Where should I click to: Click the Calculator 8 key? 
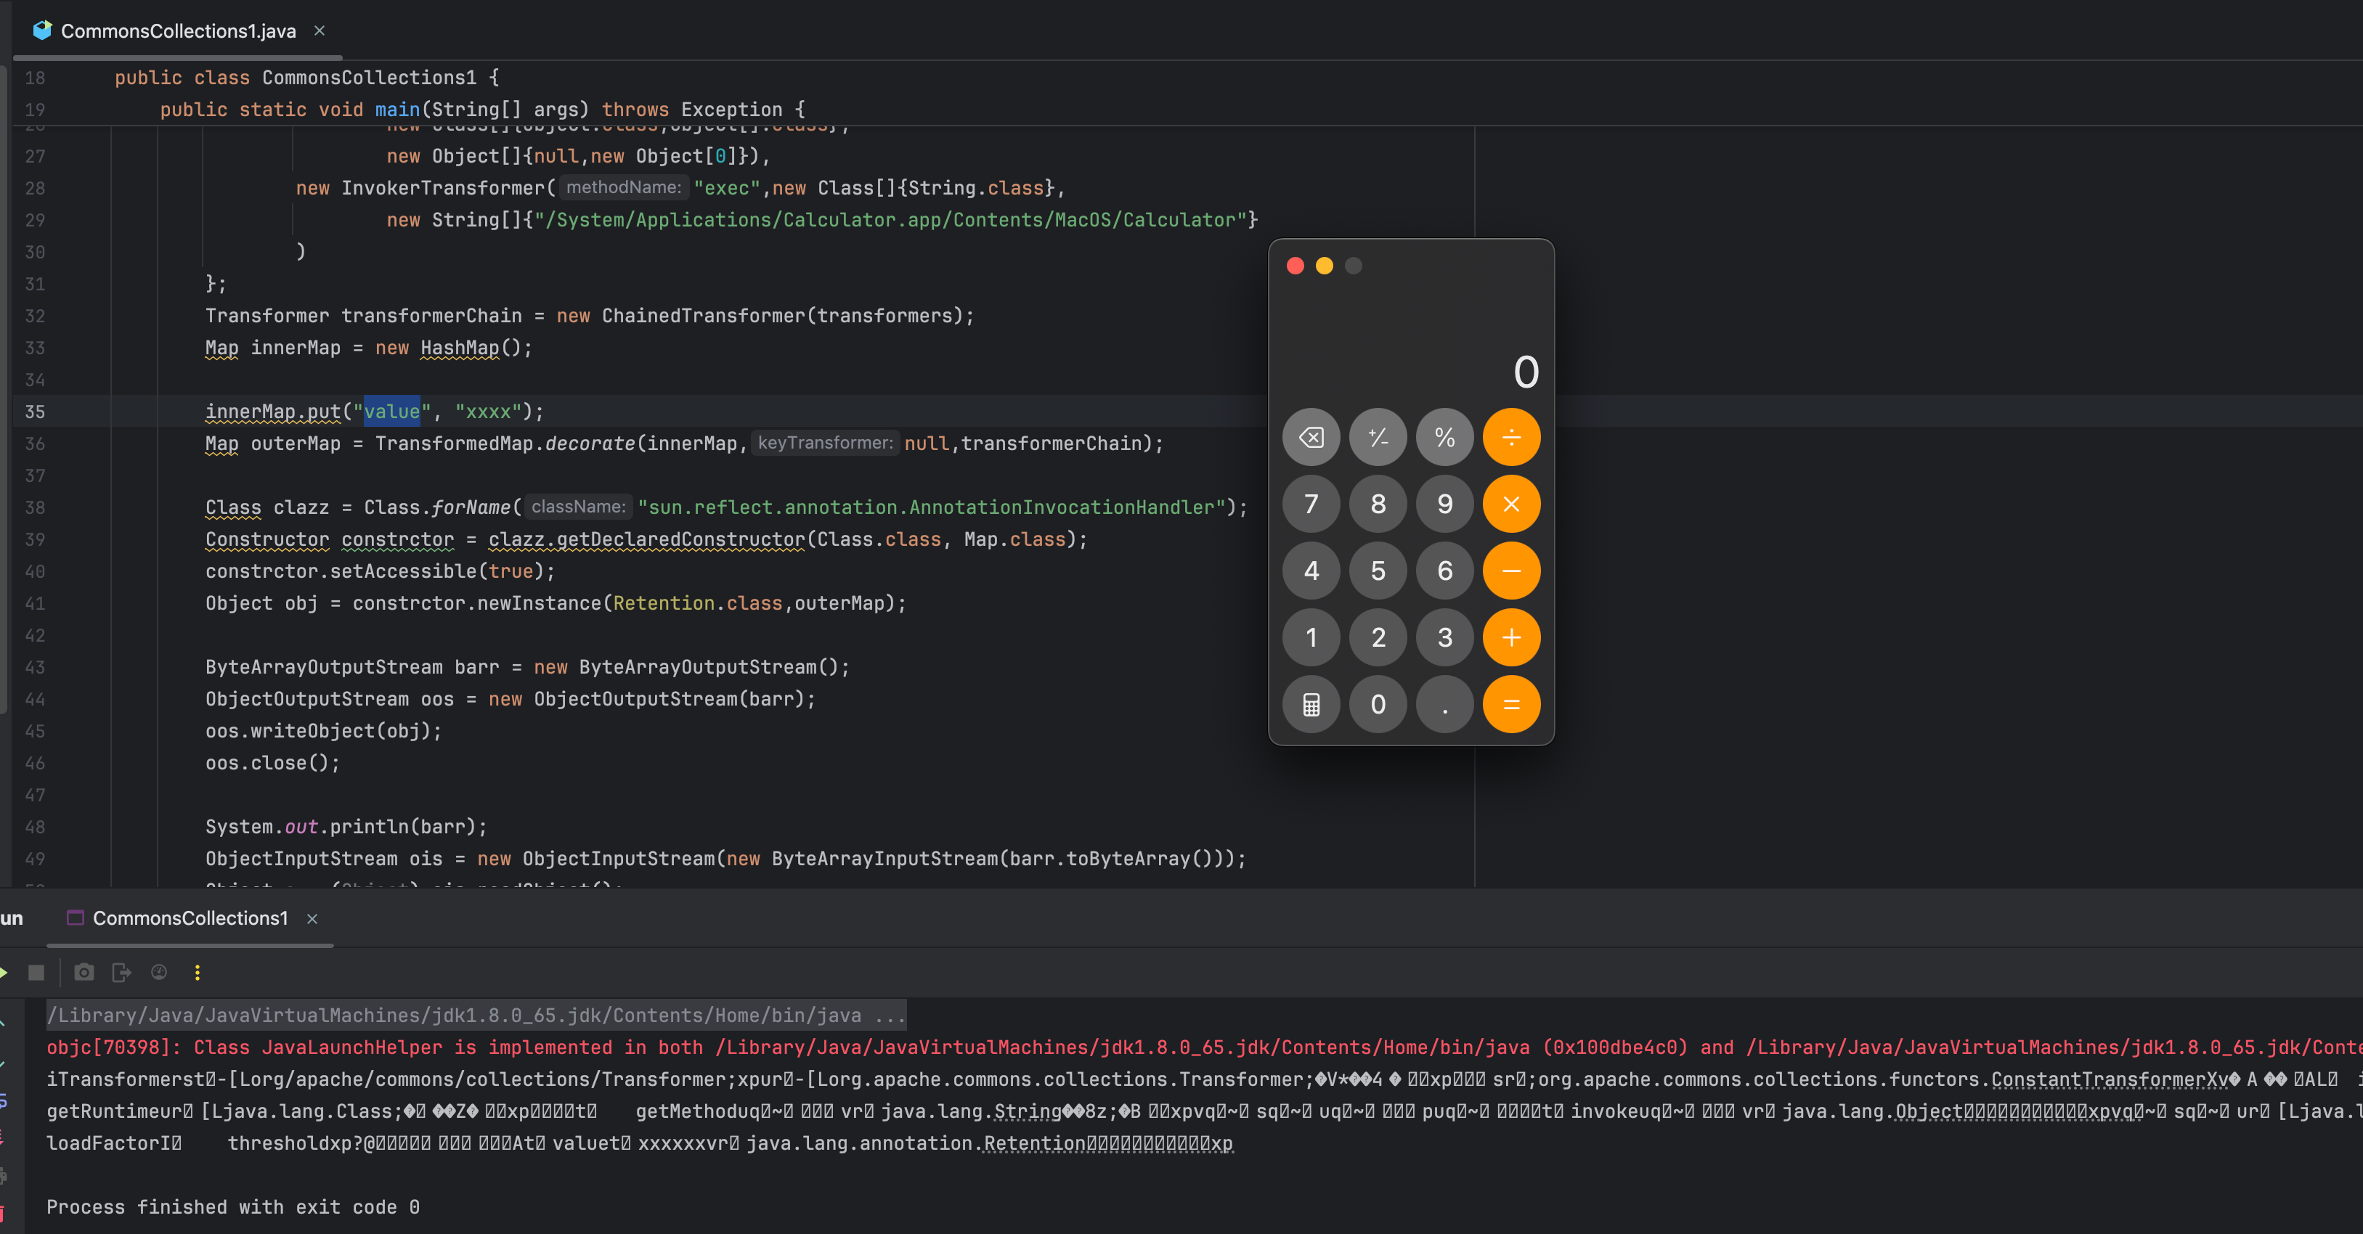pyautogui.click(x=1378, y=504)
